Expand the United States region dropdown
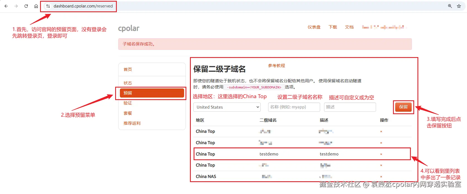The width and height of the screenshot is (467, 194). (x=227, y=107)
